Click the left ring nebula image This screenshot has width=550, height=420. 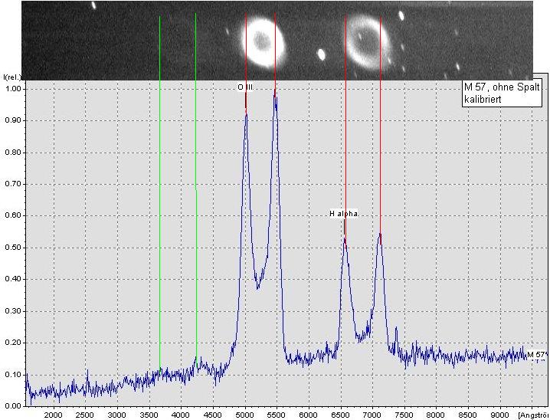(x=260, y=39)
